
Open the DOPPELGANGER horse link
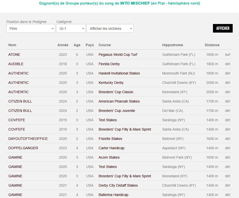tap(23, 148)
